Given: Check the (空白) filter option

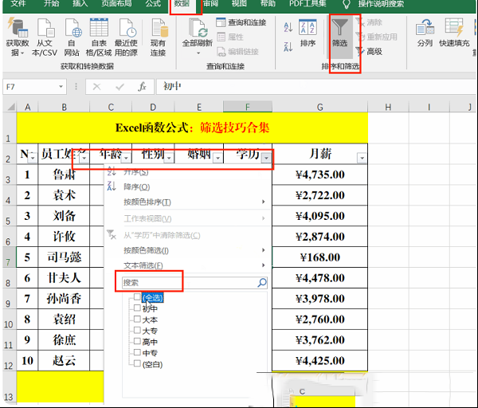Looking at the screenshot, I should click(137, 363).
